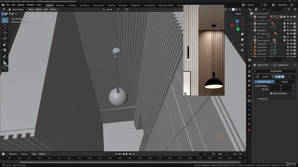This screenshot has height=167, width=298.
Task: Open the File menu
Action: (x=7, y=5)
